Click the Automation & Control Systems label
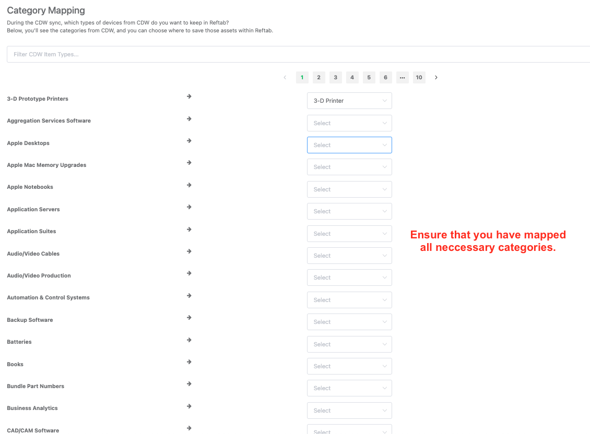The width and height of the screenshot is (590, 434). point(48,297)
